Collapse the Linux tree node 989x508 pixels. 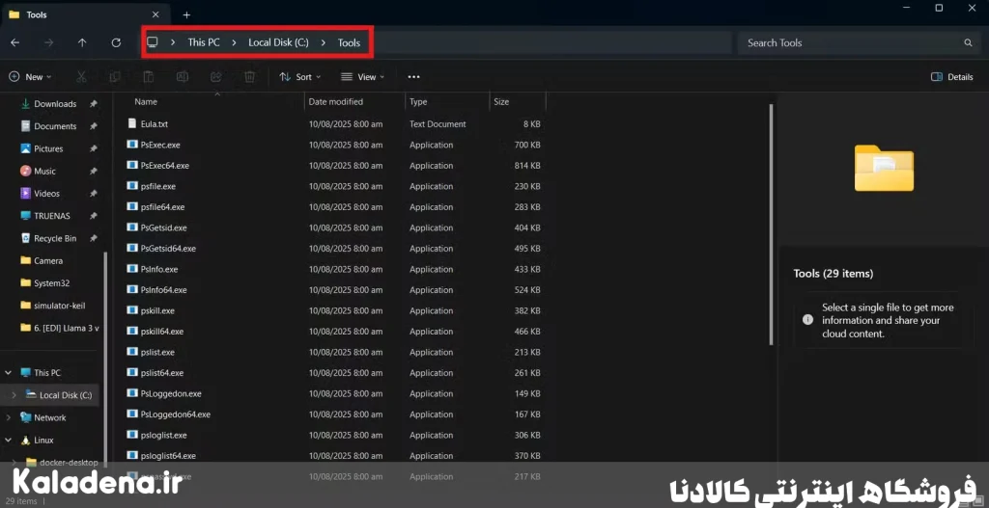click(x=8, y=440)
